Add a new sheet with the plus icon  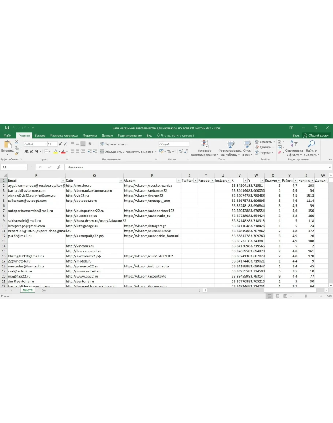click(44, 290)
